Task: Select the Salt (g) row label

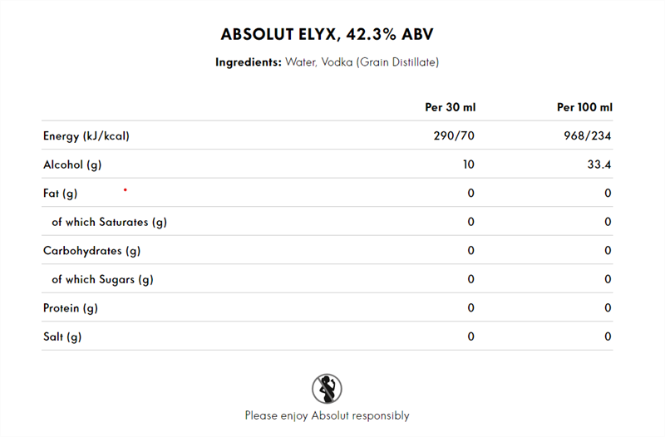Action: click(x=62, y=336)
